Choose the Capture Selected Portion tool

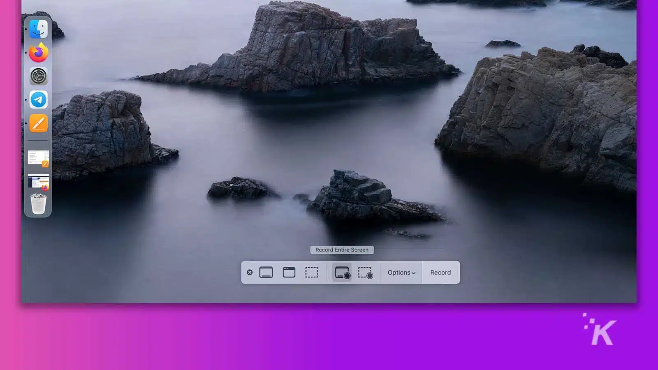pyautogui.click(x=311, y=272)
